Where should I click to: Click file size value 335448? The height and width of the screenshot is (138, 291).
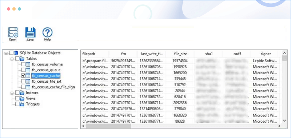(180, 79)
